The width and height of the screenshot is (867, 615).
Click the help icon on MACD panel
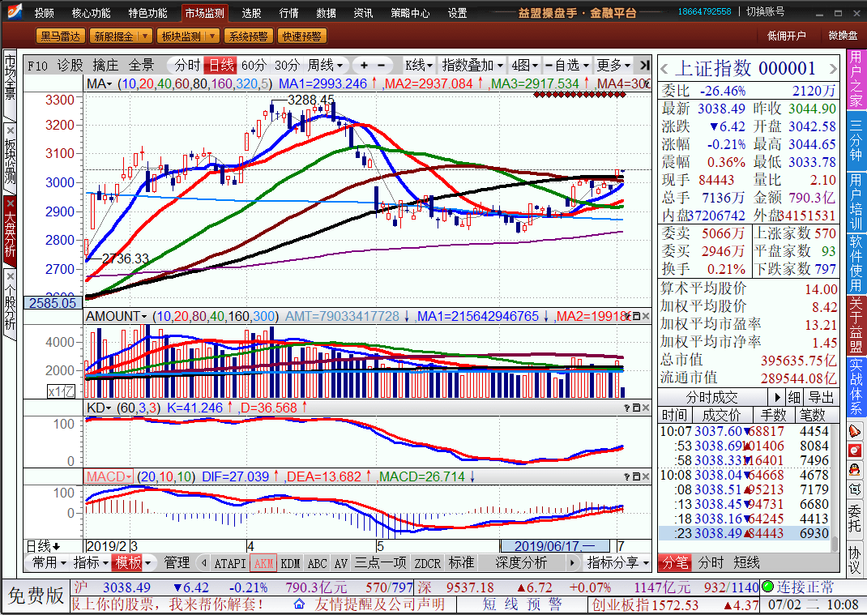[627, 476]
